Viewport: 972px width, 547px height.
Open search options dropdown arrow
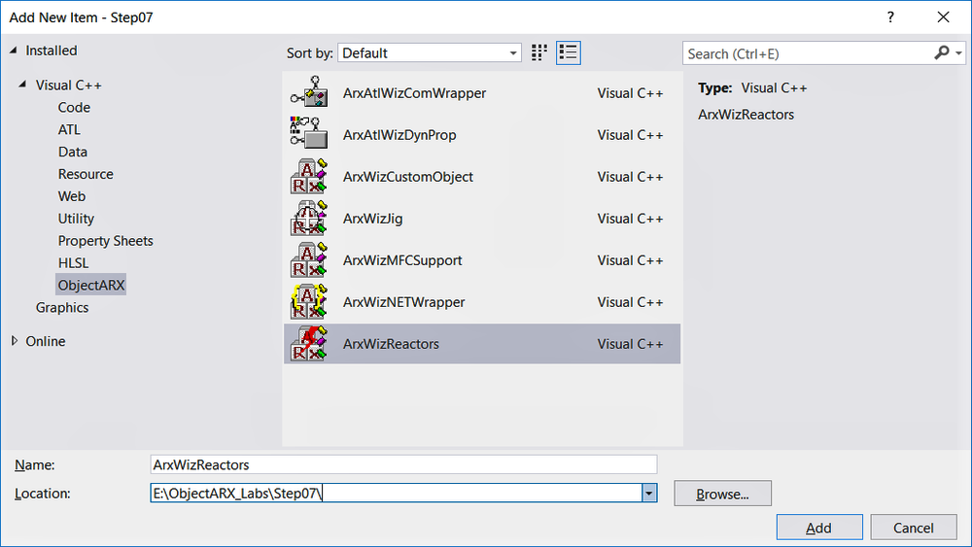(x=959, y=53)
